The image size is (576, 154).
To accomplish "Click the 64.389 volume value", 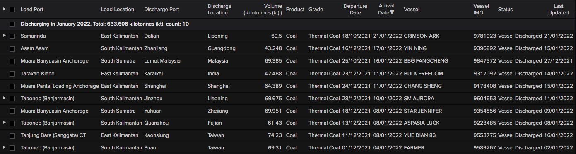I will click(273, 86).
